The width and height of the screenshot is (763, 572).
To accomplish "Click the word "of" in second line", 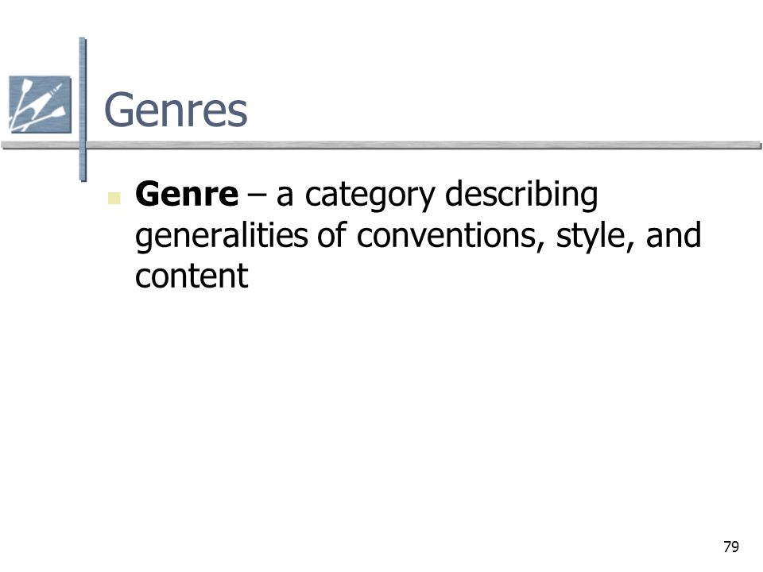I will [x=332, y=235].
